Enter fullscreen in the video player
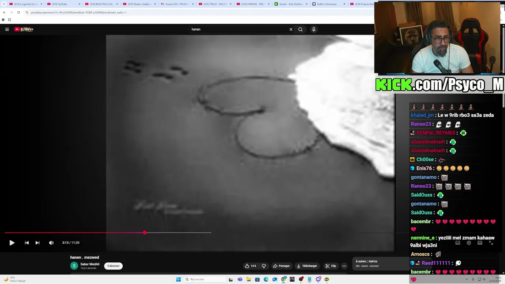Image resolution: width=505 pixels, height=284 pixels. pos(491,243)
